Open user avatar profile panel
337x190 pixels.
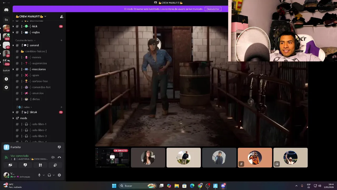pos(6,175)
